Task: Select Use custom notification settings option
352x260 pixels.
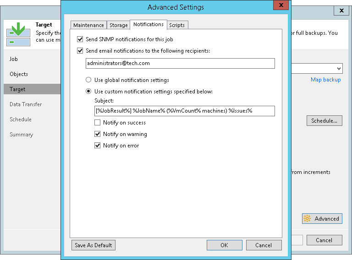Action: 88,91
